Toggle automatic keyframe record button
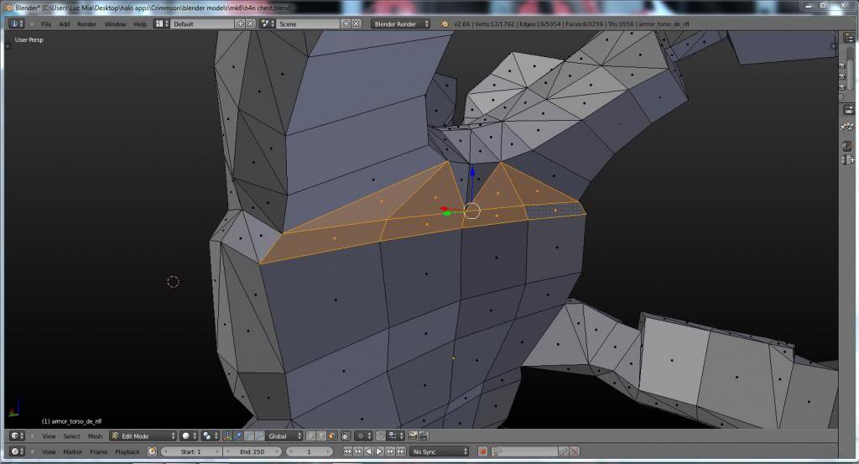The width and height of the screenshot is (859, 464). coord(482,451)
